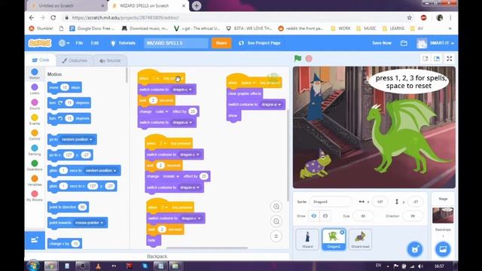Open the Tutorials menu
Image resolution: width=482 pixels, height=271 pixels.
tap(124, 43)
